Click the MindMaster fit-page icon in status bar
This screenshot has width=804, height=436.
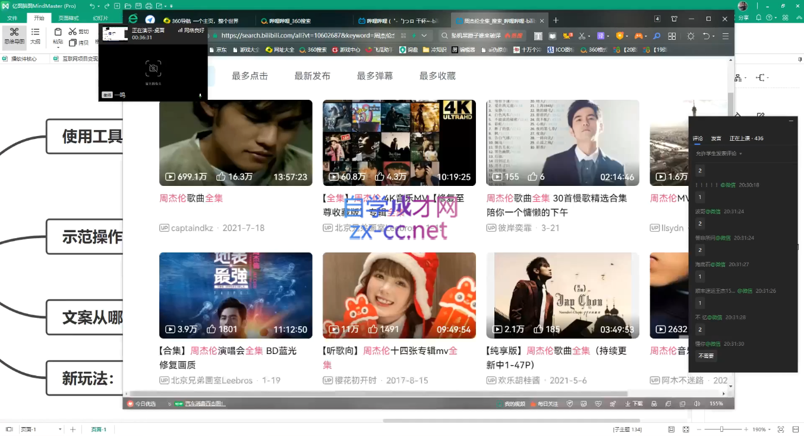coord(671,429)
